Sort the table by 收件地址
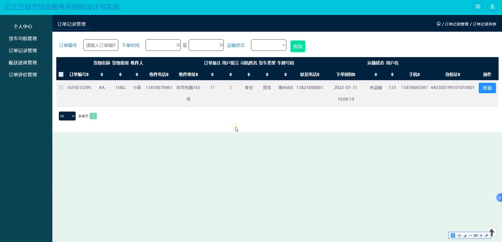 (188, 75)
